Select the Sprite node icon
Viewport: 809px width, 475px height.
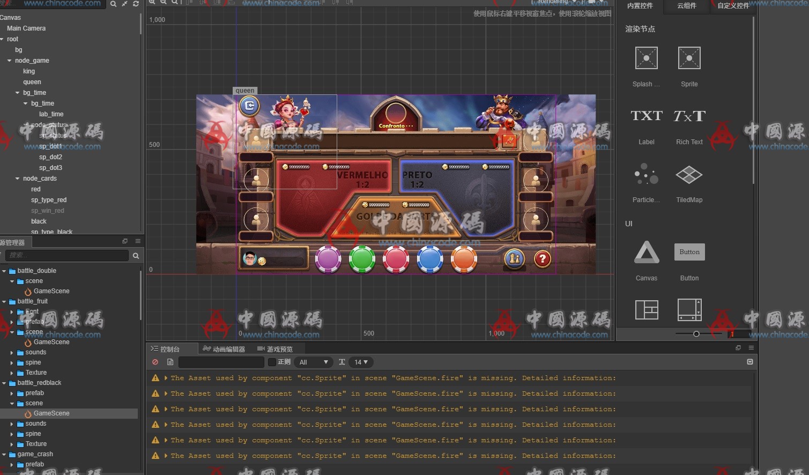pyautogui.click(x=689, y=58)
